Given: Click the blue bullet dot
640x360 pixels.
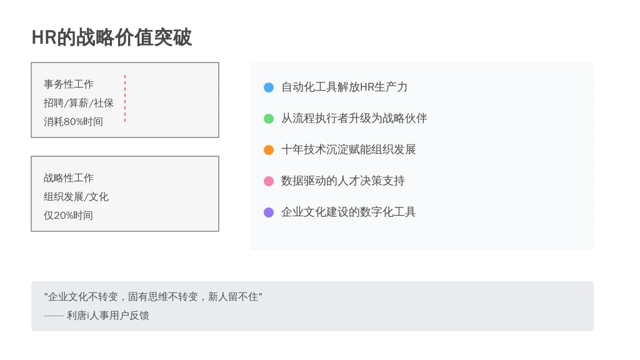Looking at the screenshot, I should (x=269, y=87).
